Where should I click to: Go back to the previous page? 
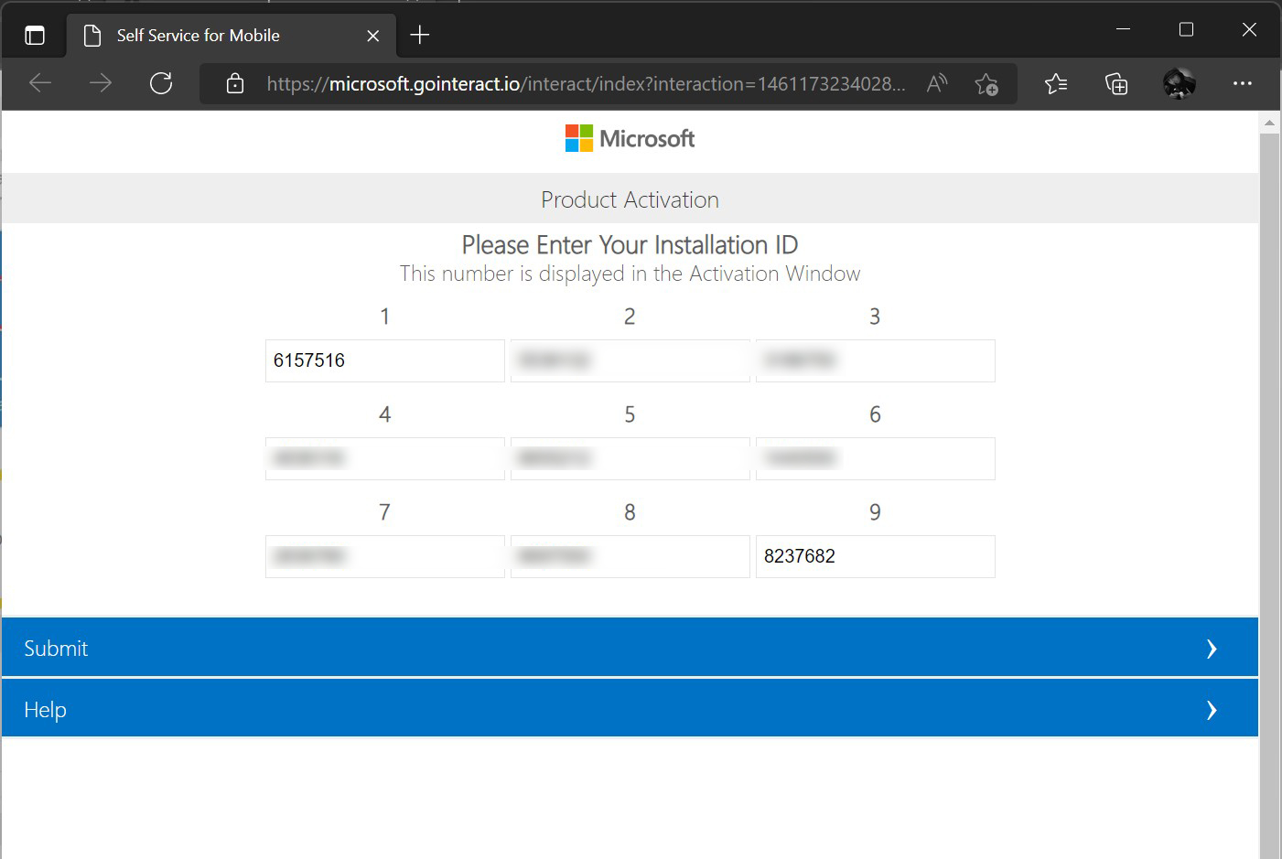[x=40, y=83]
